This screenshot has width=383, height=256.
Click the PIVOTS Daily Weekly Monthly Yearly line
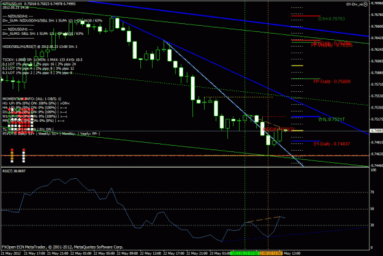(51, 134)
